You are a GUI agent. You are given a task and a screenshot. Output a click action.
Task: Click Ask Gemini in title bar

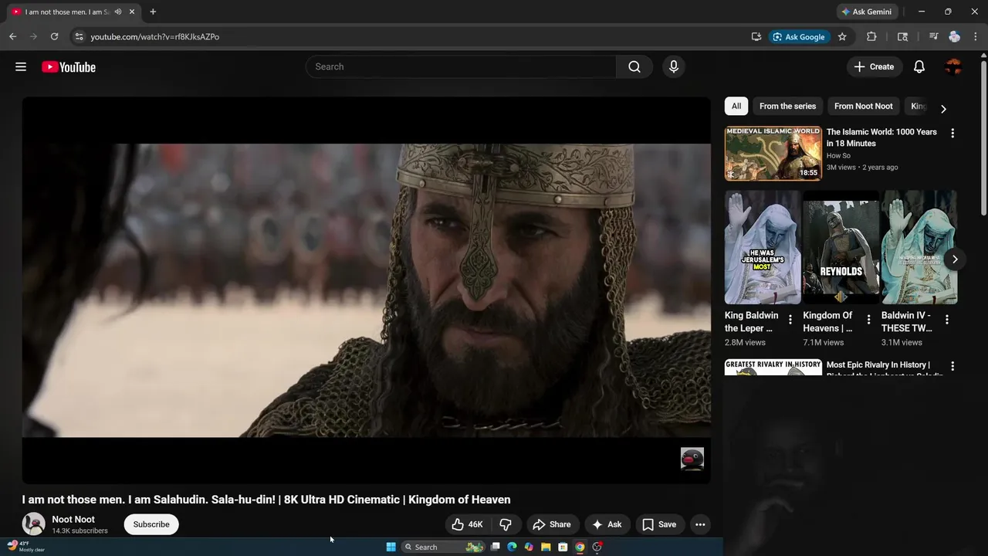point(866,12)
